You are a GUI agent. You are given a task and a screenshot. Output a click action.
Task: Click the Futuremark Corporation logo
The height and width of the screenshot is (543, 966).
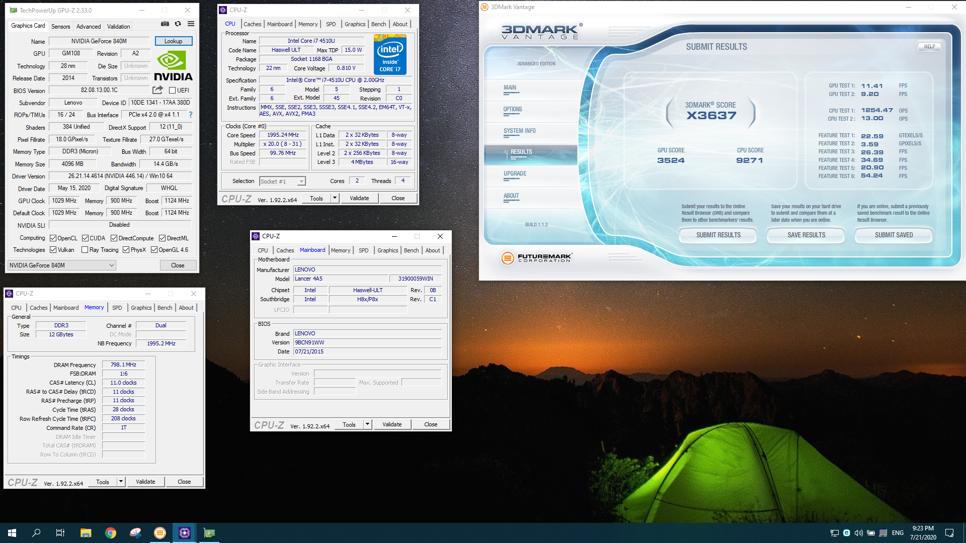(x=537, y=258)
